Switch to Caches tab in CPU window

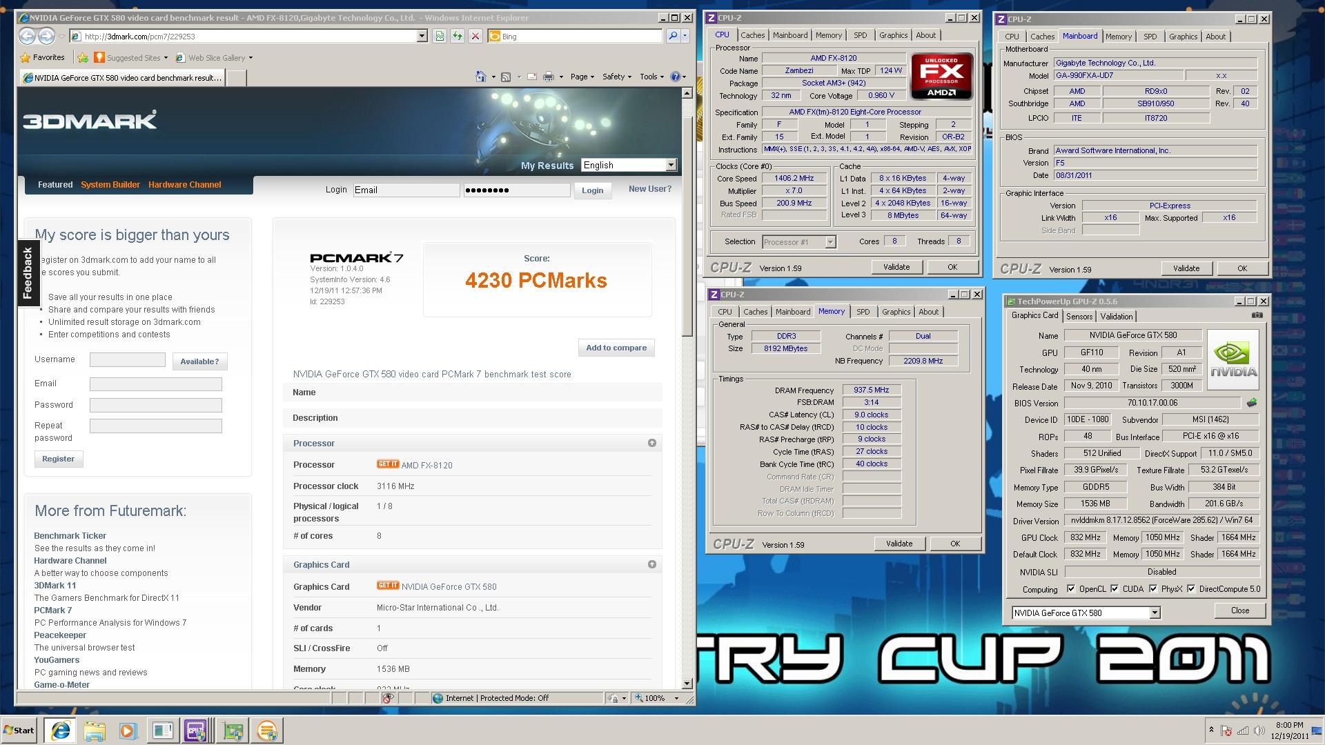(x=752, y=35)
